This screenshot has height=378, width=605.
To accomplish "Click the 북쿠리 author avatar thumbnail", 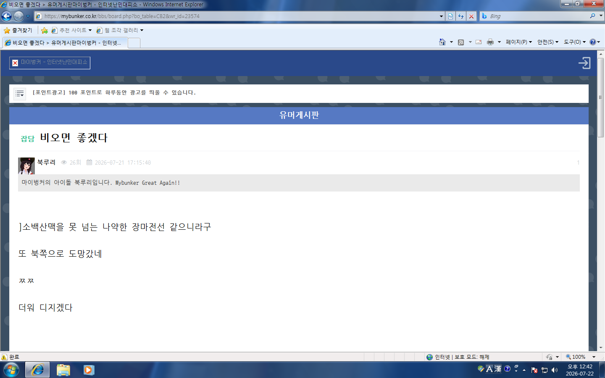I will [26, 166].
